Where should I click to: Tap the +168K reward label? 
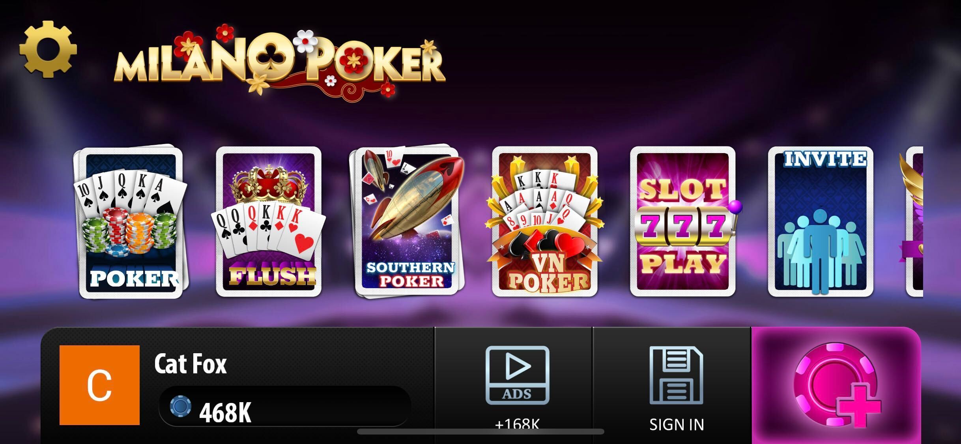pyautogui.click(x=517, y=424)
